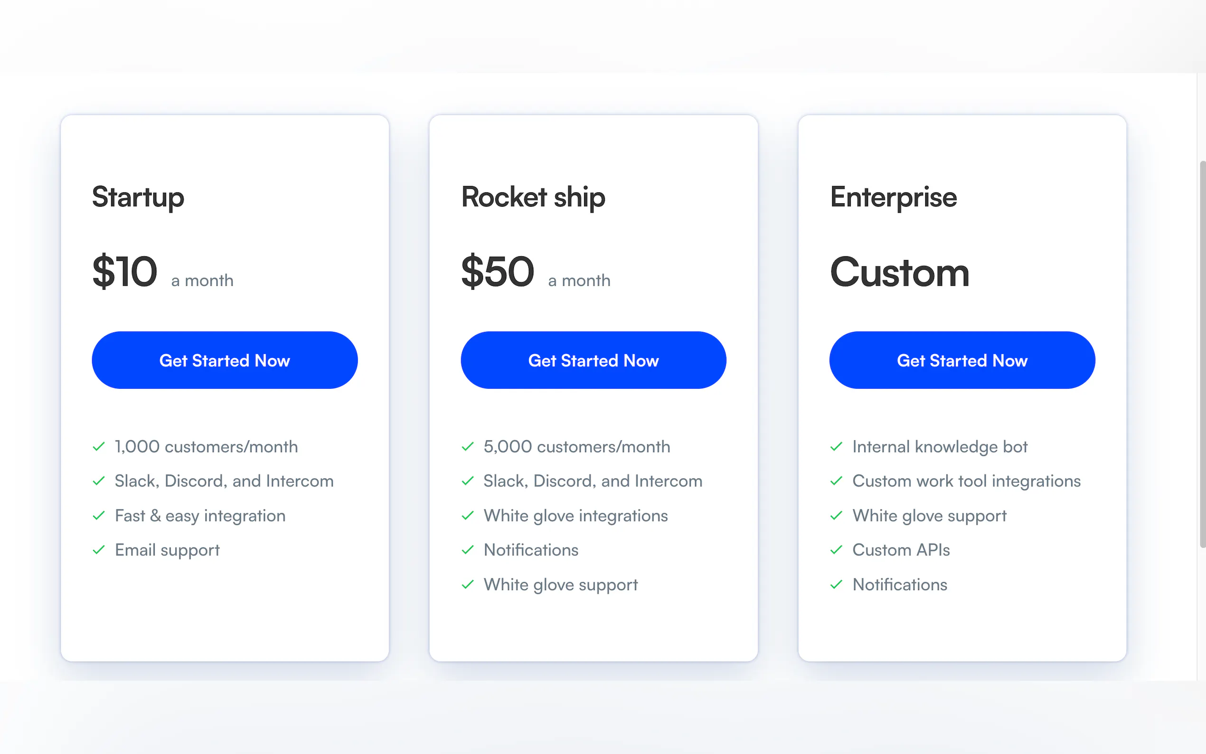The width and height of the screenshot is (1206, 754).
Task: Click the checkmark beside Internal knowledge bot
Action: coord(836,446)
